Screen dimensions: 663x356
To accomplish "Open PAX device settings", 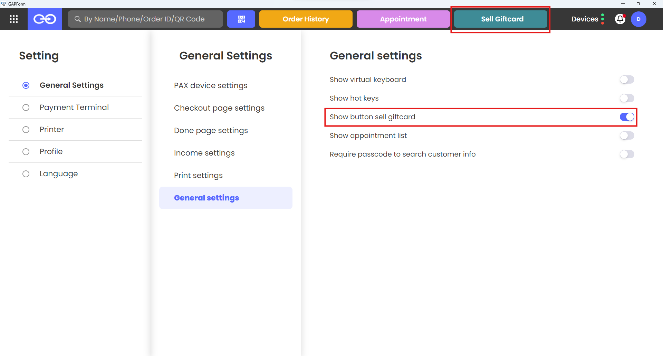I will (x=211, y=85).
